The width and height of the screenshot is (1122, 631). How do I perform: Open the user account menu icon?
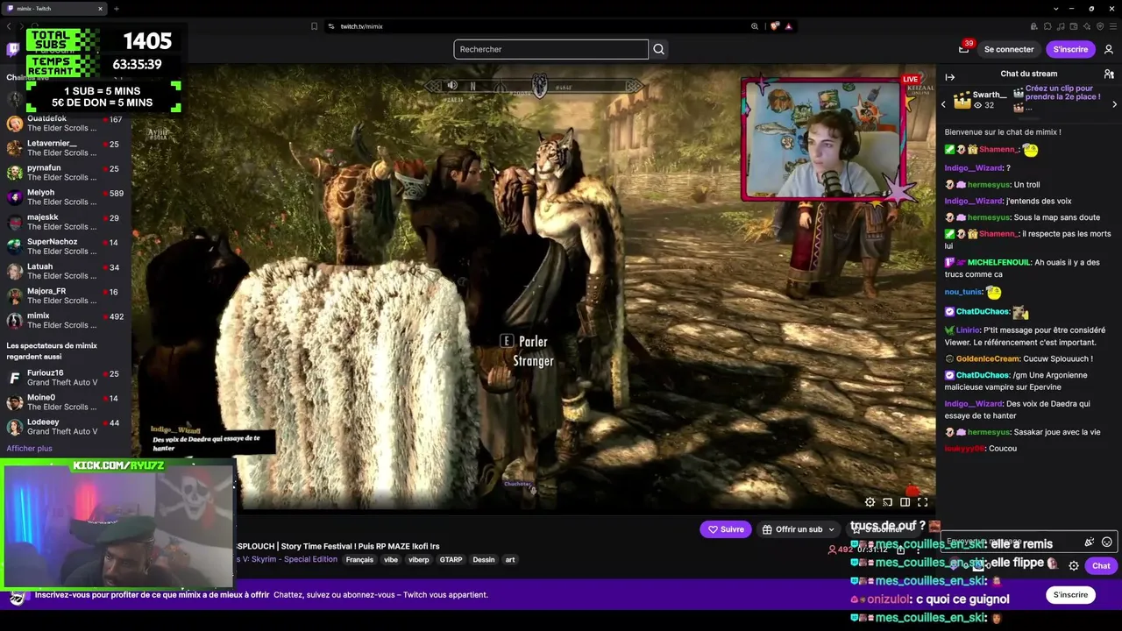click(x=1109, y=49)
